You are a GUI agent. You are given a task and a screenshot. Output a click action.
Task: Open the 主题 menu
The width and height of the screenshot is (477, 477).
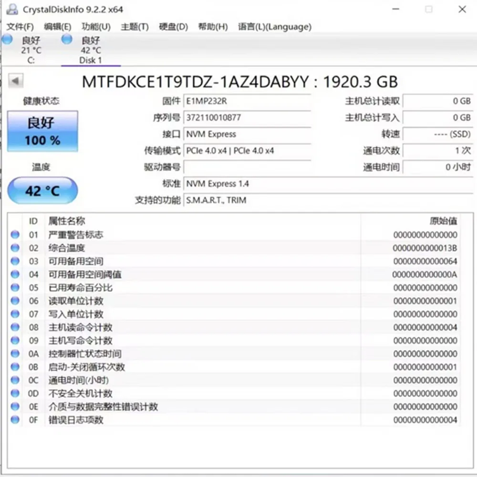pos(134,27)
